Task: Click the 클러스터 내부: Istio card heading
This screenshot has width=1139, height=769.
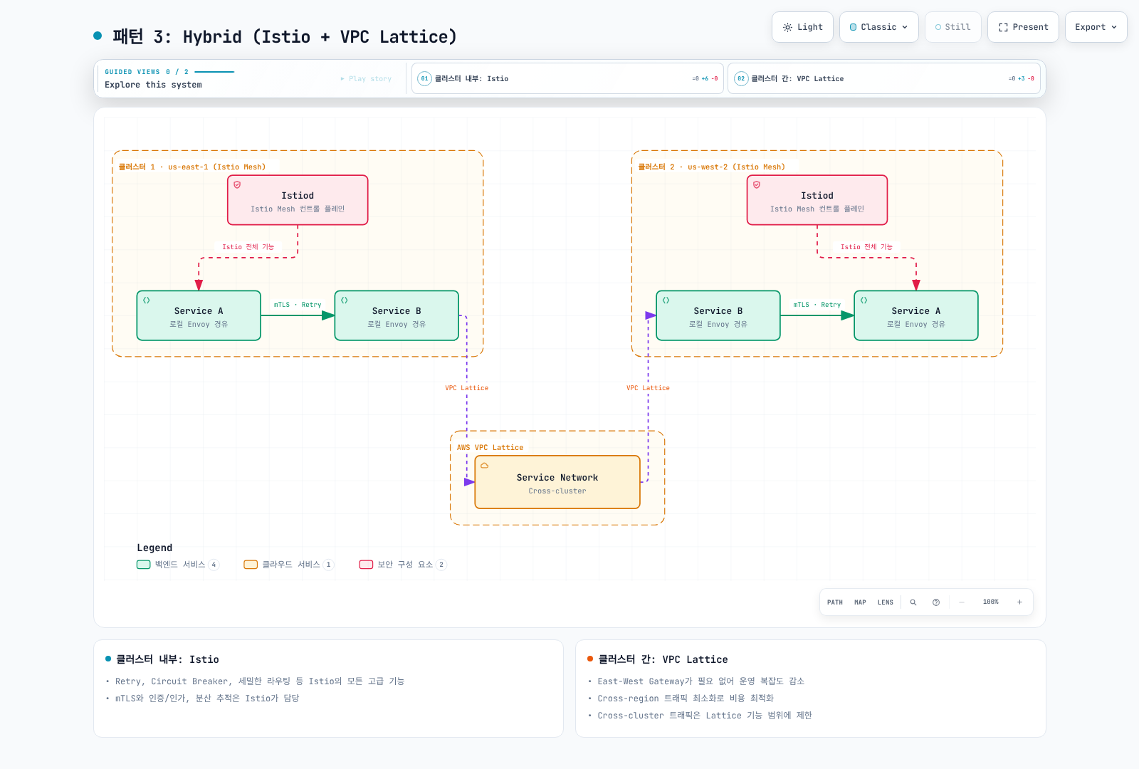Action: click(x=167, y=659)
